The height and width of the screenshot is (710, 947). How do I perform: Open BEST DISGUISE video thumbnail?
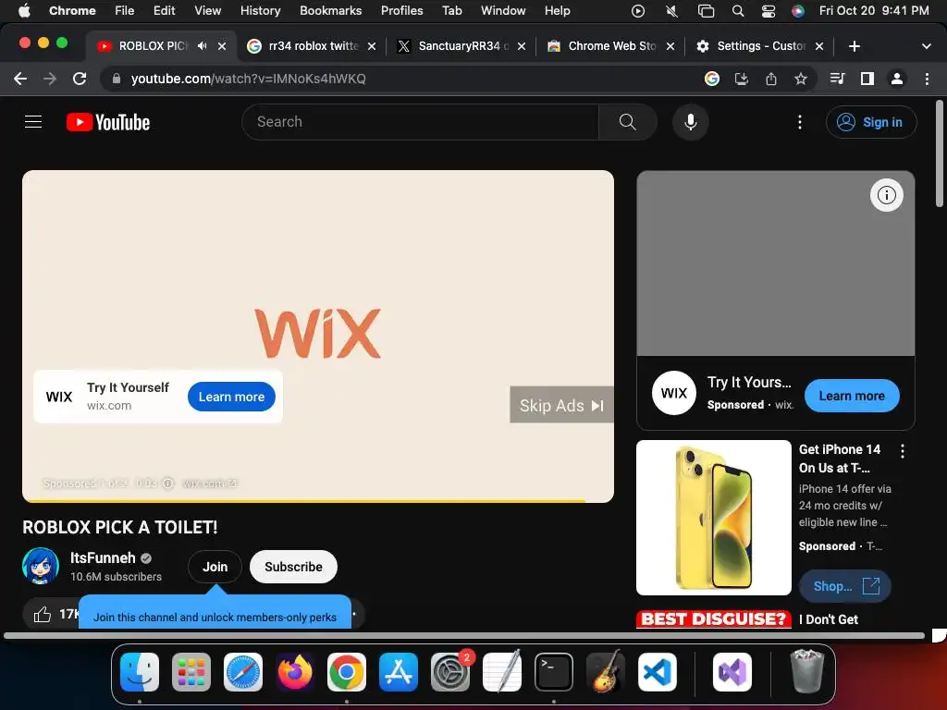point(713,619)
